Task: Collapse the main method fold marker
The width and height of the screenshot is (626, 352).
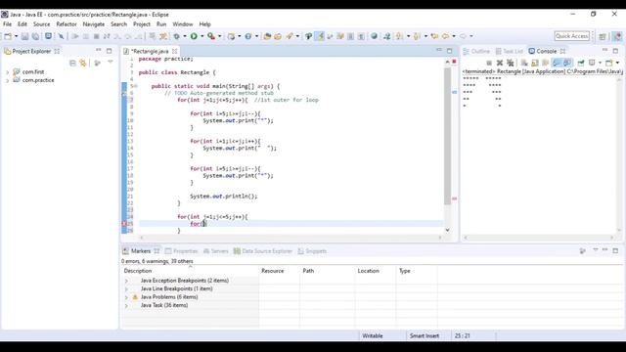Action: click(136, 86)
